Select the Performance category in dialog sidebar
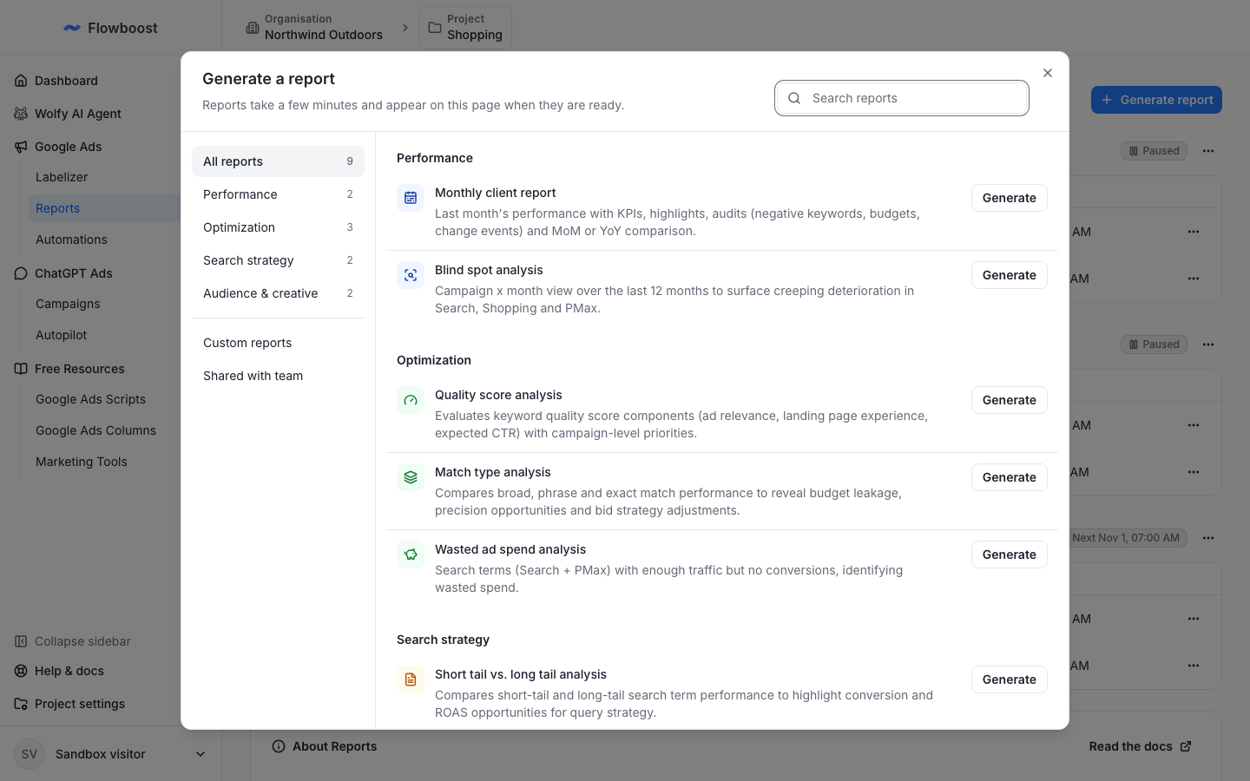The image size is (1250, 781). (x=278, y=194)
